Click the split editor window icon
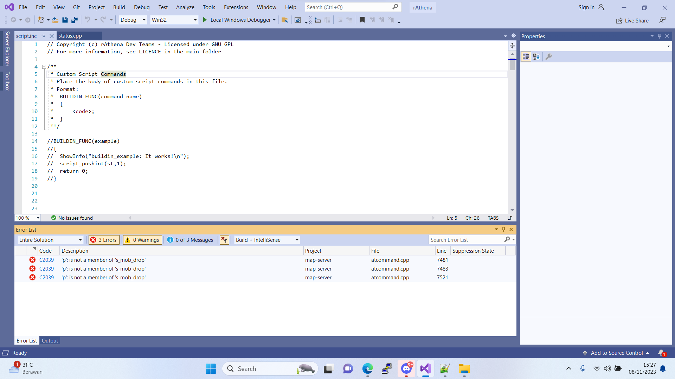Viewport: 675px width, 379px height. tap(512, 46)
